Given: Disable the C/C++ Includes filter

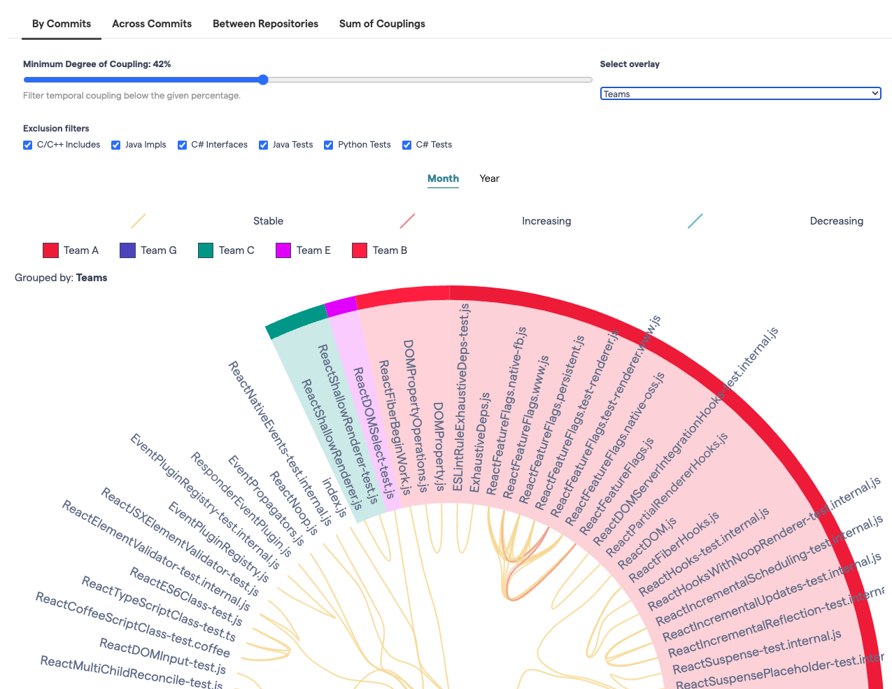Looking at the screenshot, I should coord(27,145).
